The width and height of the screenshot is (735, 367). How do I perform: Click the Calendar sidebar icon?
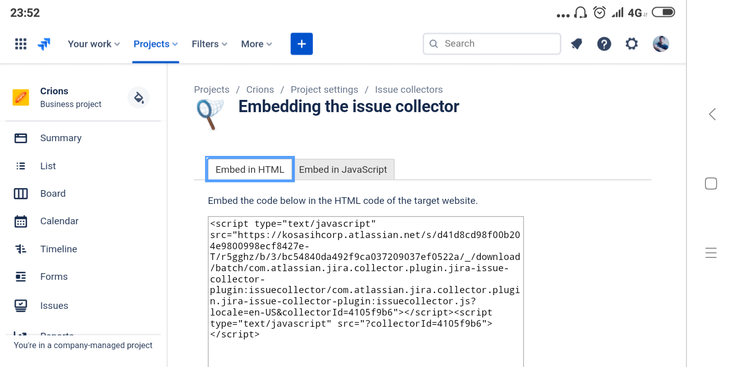21,221
